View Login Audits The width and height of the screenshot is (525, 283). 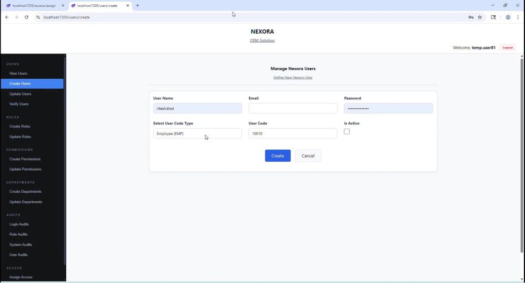[x=19, y=224]
